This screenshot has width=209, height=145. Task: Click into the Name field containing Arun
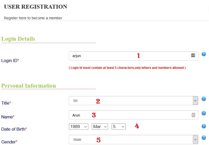(128, 115)
